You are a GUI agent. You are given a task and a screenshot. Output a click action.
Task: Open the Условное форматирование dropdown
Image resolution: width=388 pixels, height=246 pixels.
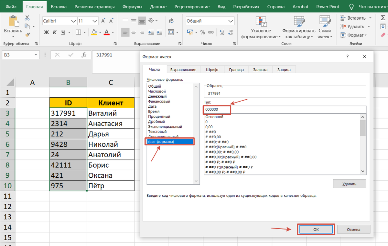tap(261, 28)
